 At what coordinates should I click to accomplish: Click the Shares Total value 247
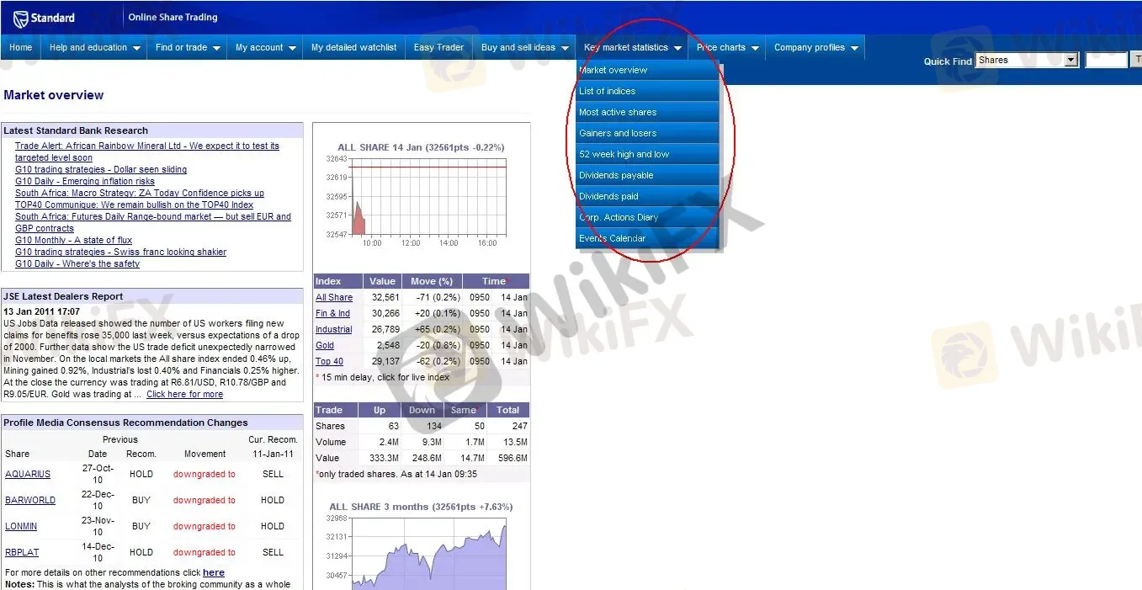click(520, 426)
